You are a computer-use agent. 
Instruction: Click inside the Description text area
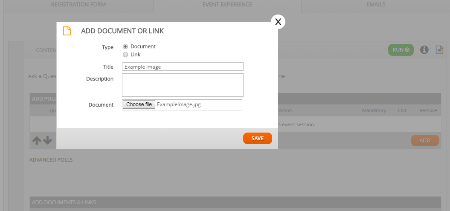[x=183, y=85]
